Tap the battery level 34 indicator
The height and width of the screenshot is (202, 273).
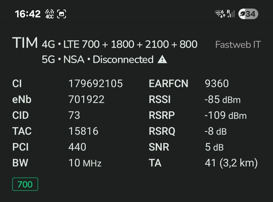coord(248,14)
